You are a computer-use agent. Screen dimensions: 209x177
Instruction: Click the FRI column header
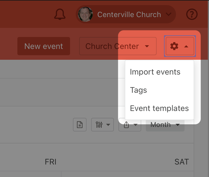click(51, 162)
